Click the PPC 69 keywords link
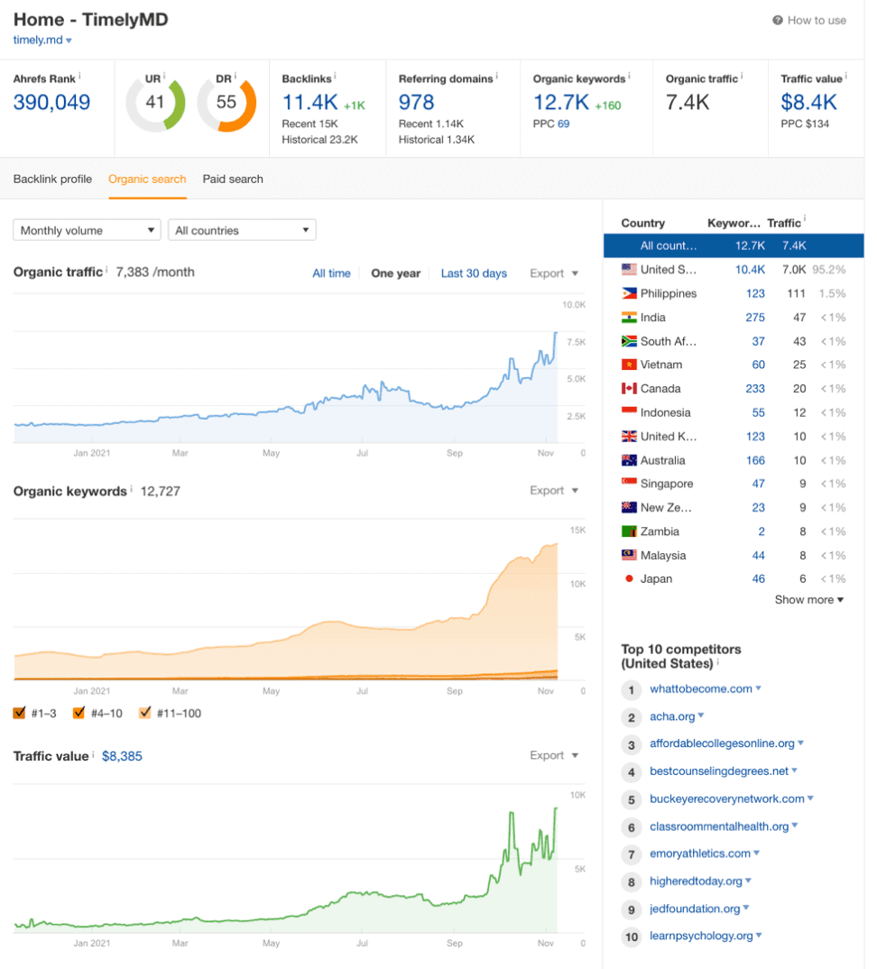This screenshot has width=877, height=969. pyautogui.click(x=564, y=124)
